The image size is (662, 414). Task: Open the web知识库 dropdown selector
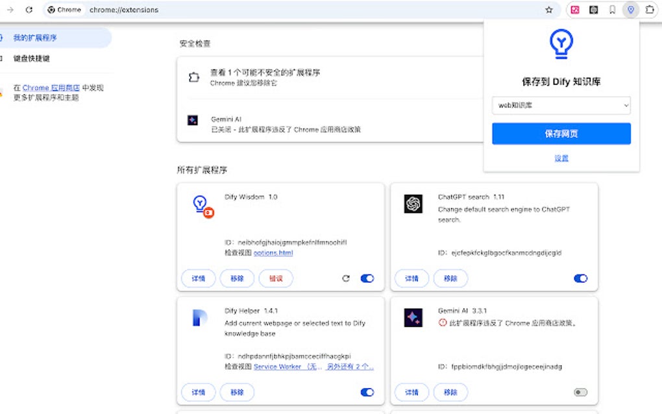(x=561, y=105)
